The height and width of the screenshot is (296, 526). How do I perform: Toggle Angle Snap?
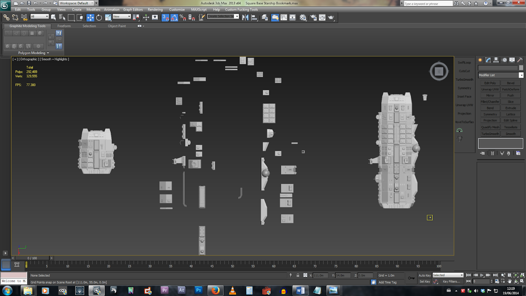pos(174,18)
